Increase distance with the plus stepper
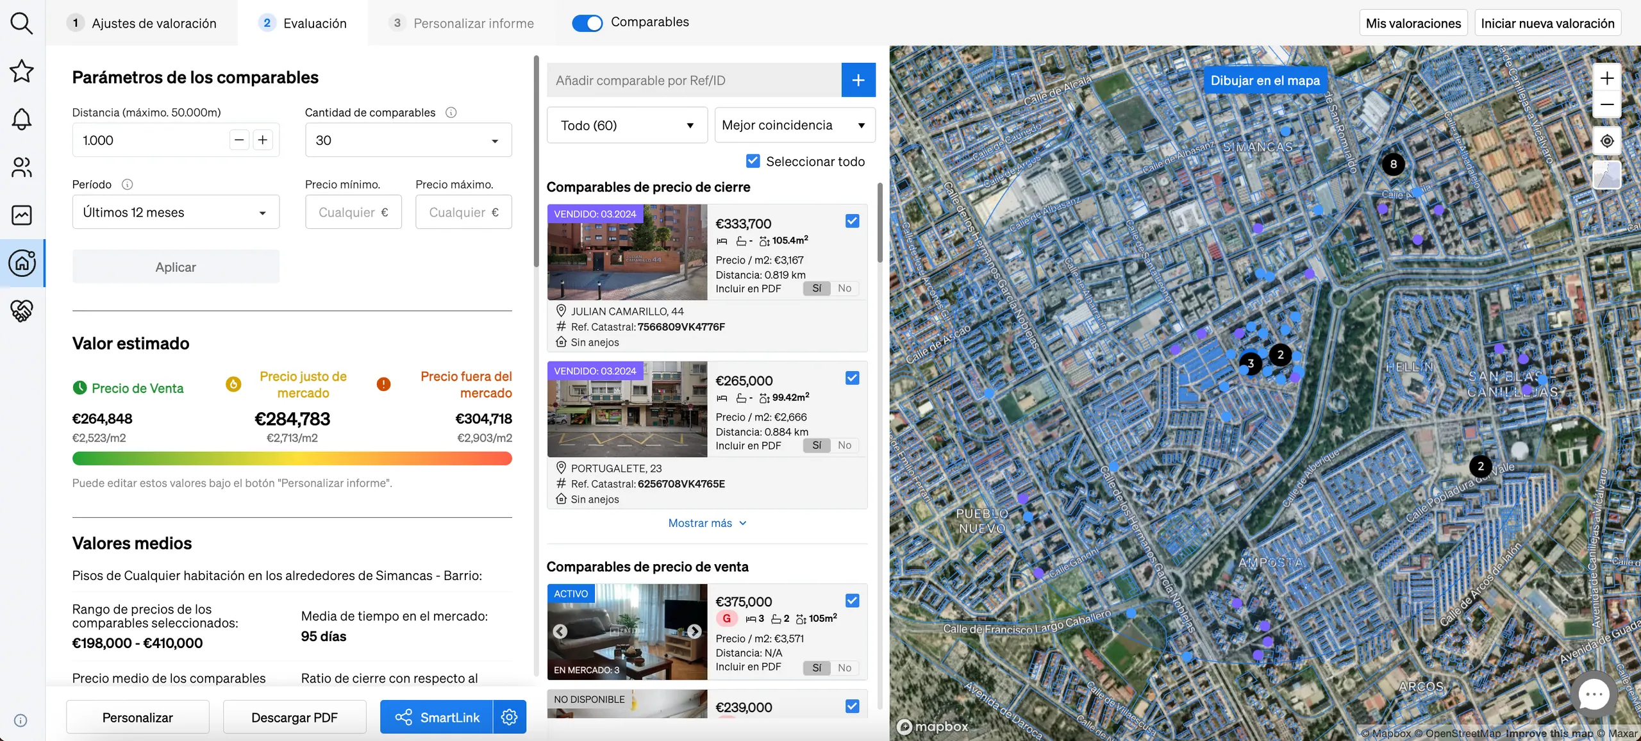Image resolution: width=1641 pixels, height=741 pixels. (263, 140)
